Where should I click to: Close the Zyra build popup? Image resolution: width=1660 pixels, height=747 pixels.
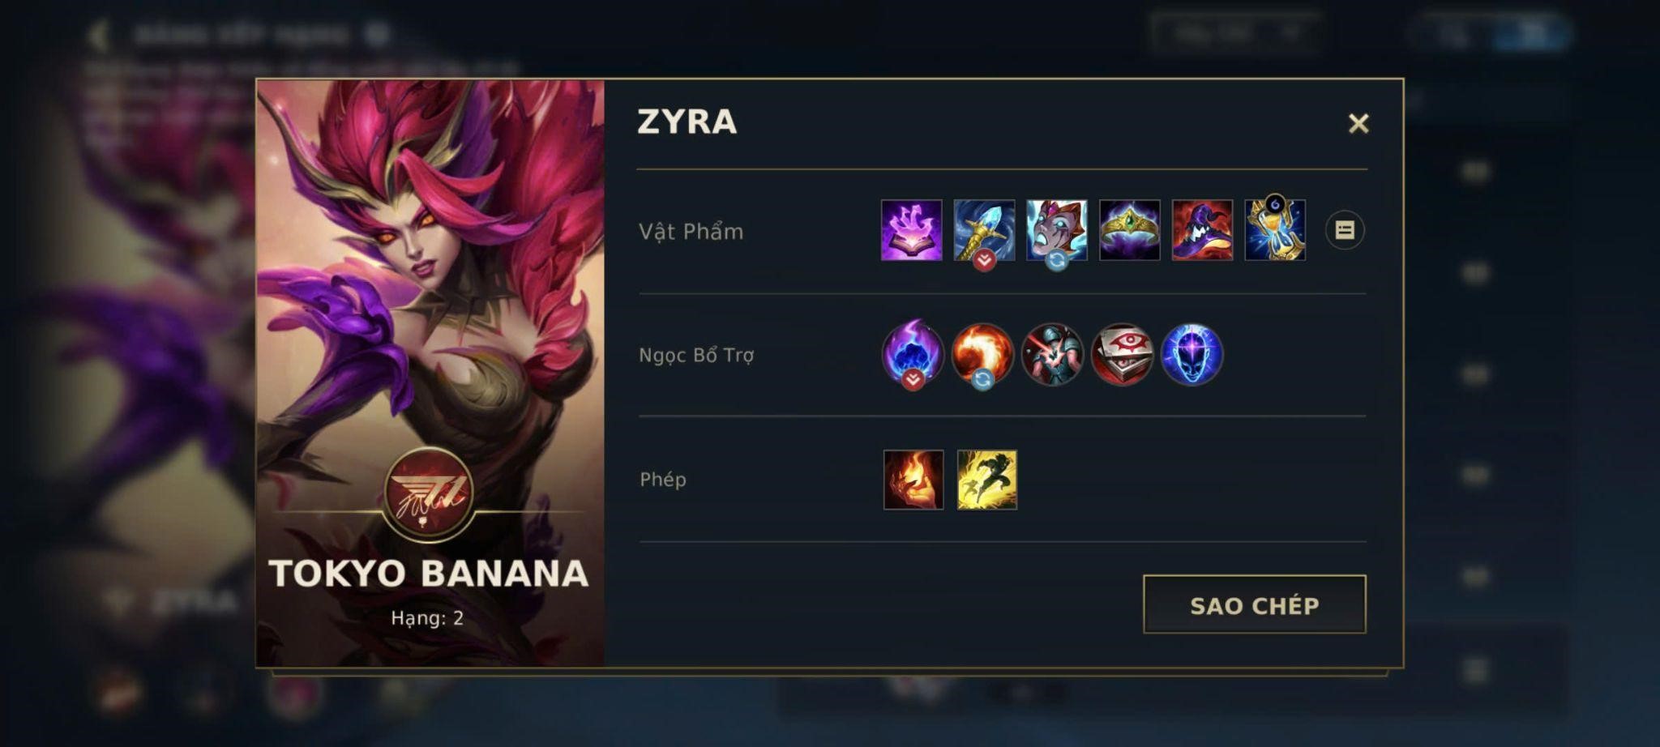1358,123
